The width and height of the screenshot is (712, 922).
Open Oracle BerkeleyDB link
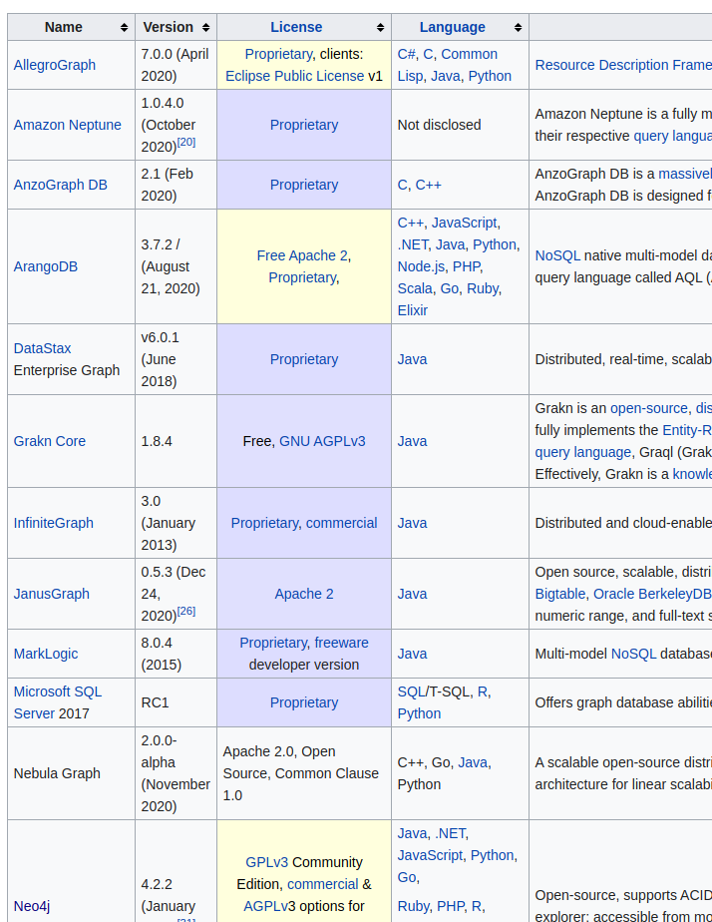[x=652, y=595]
